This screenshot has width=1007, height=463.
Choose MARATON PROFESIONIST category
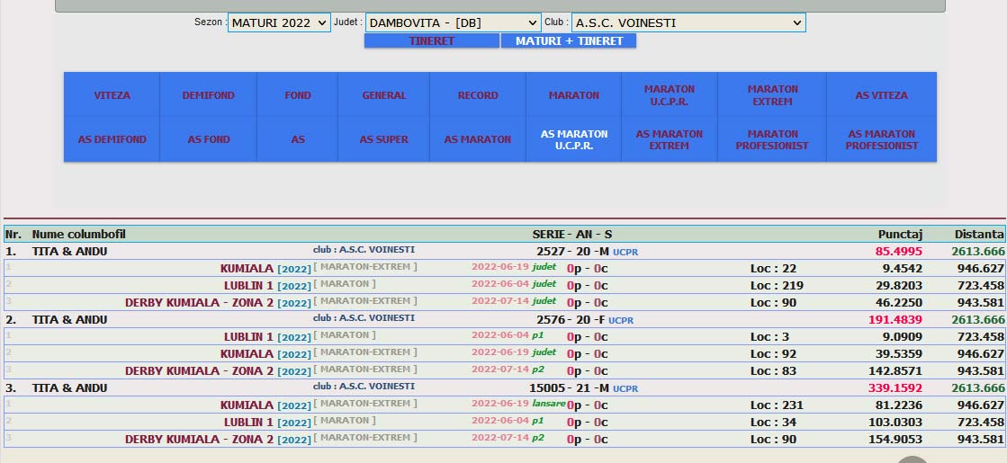coord(772,139)
